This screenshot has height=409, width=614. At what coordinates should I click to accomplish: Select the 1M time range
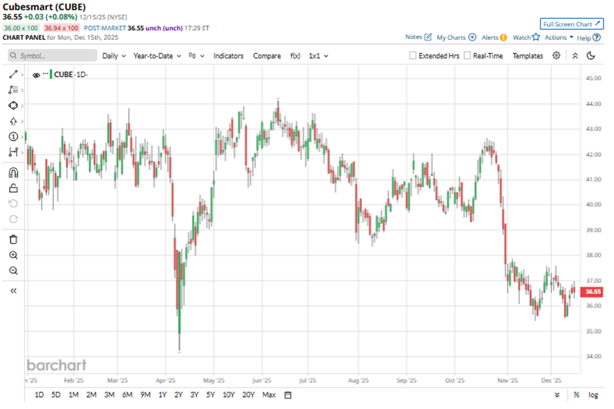click(x=74, y=395)
